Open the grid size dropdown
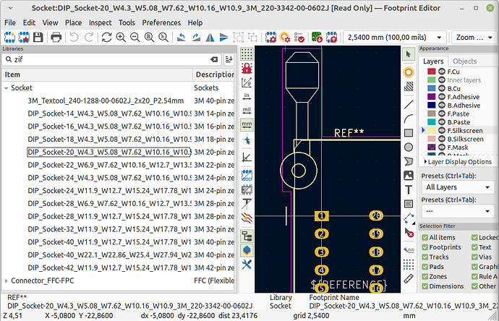This screenshot has width=499, height=321. pyautogui.click(x=394, y=37)
